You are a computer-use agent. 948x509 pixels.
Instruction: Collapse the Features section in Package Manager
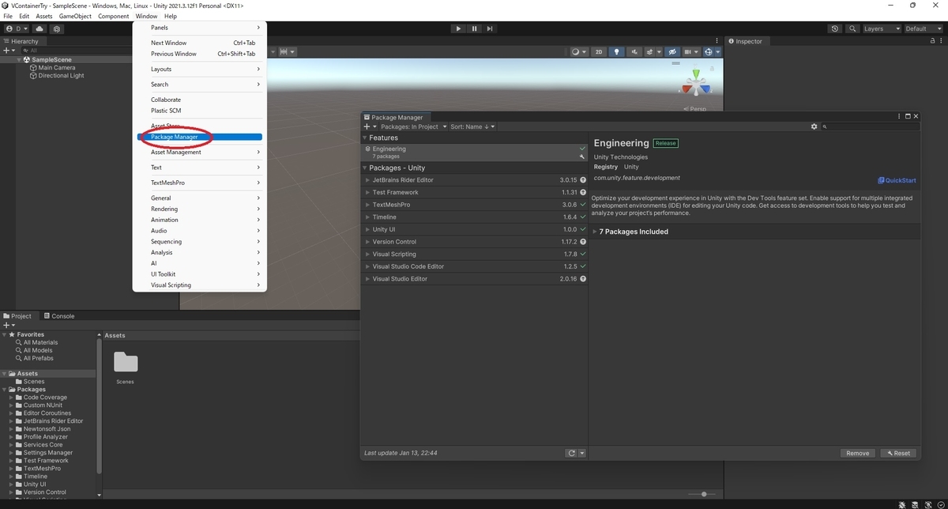365,138
